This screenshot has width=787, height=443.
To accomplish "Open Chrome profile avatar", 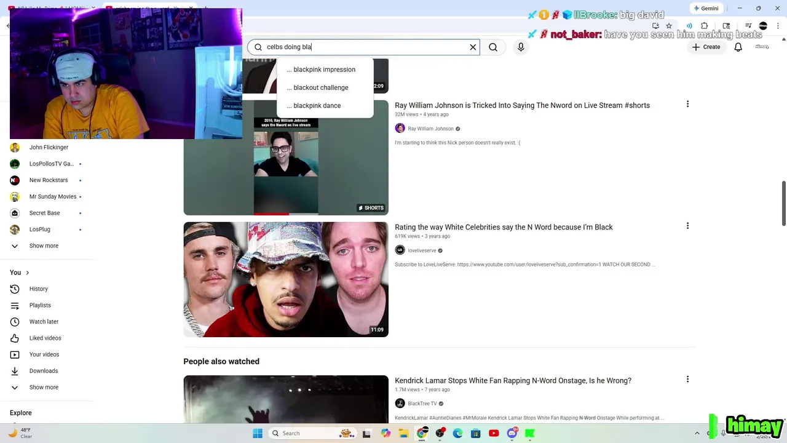I will 763,26.
